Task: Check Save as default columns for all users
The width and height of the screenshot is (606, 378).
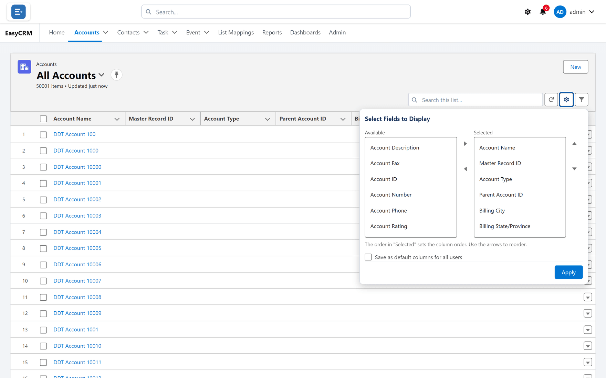Action: pos(368,257)
